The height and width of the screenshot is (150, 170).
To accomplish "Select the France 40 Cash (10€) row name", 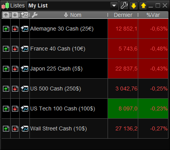I will coord(58,49).
